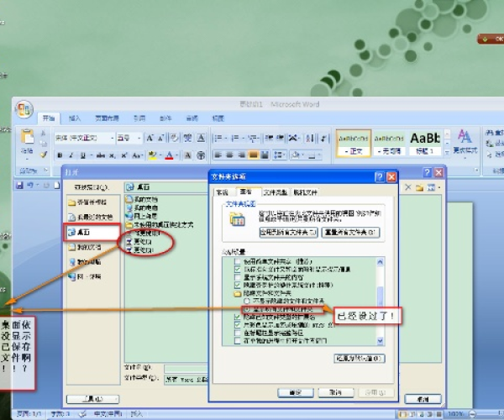Screen dimensions: 504x420
Task: Align text left in the ribbon
Action: [x=218, y=155]
